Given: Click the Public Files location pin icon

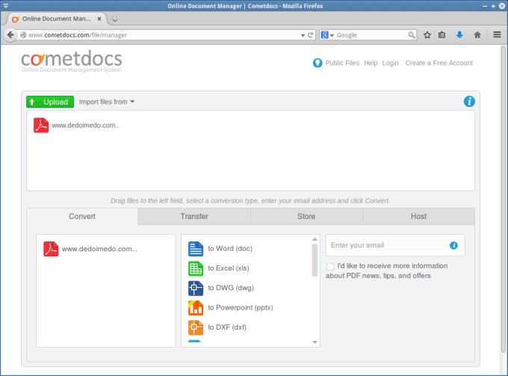Looking at the screenshot, I should [x=317, y=63].
